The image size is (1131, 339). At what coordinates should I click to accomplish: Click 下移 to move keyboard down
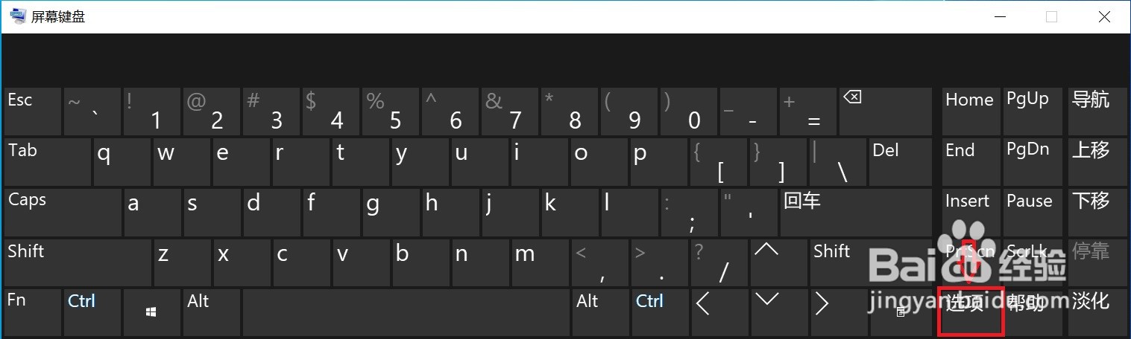[x=1097, y=212]
